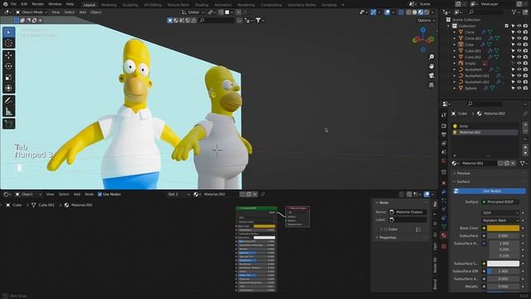The image size is (531, 299).
Task: Hide Empty object with eye icon
Action: point(519,63)
